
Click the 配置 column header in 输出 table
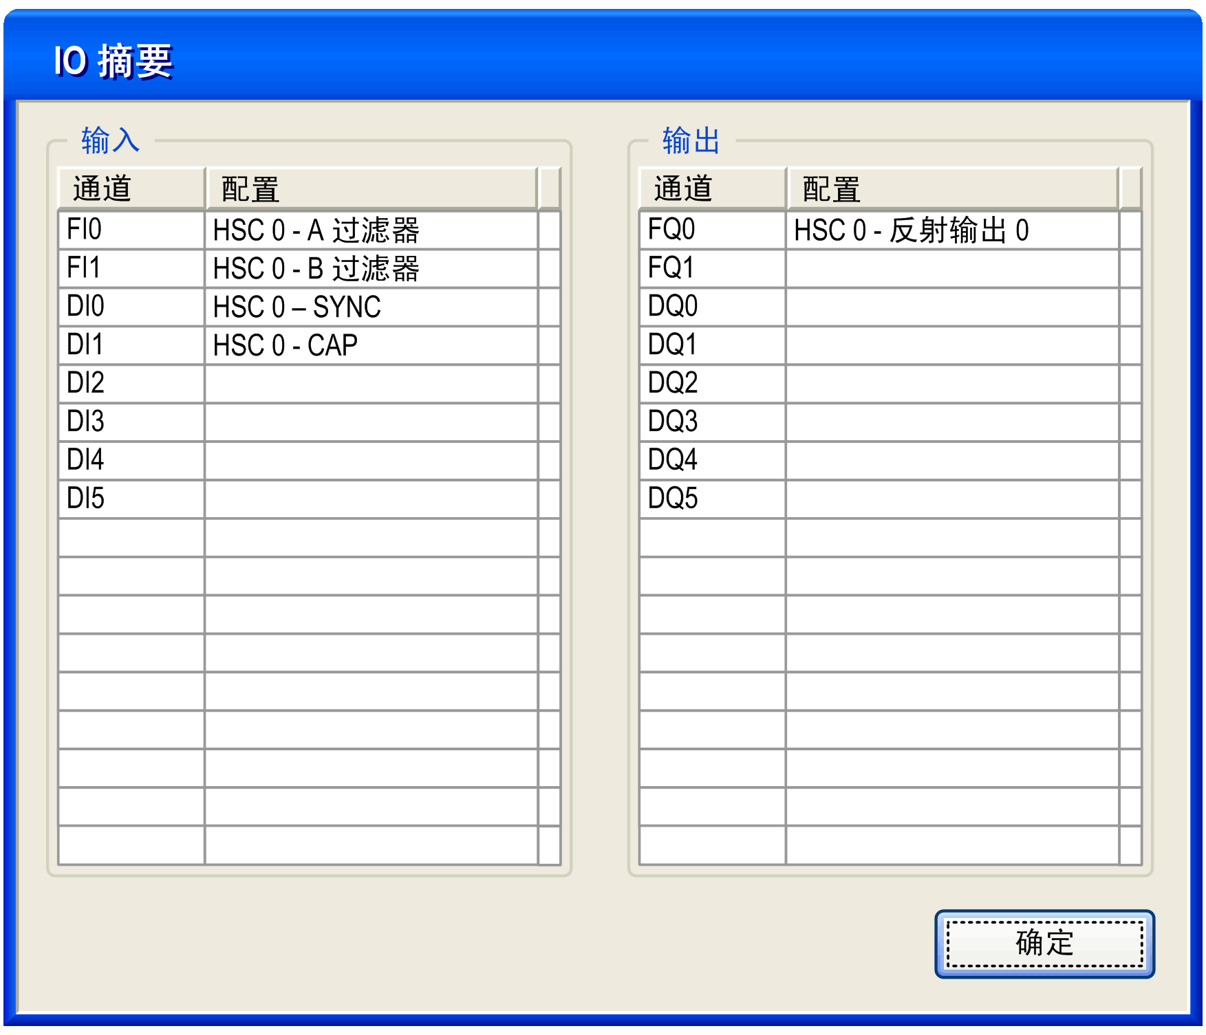coord(951,188)
